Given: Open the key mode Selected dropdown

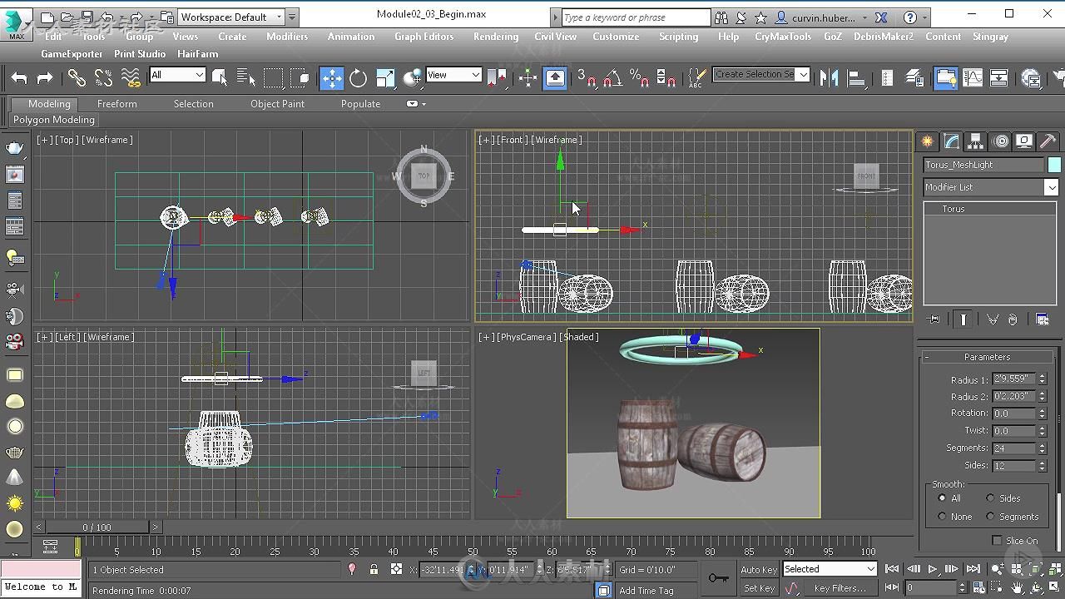Looking at the screenshot, I should (x=830, y=569).
